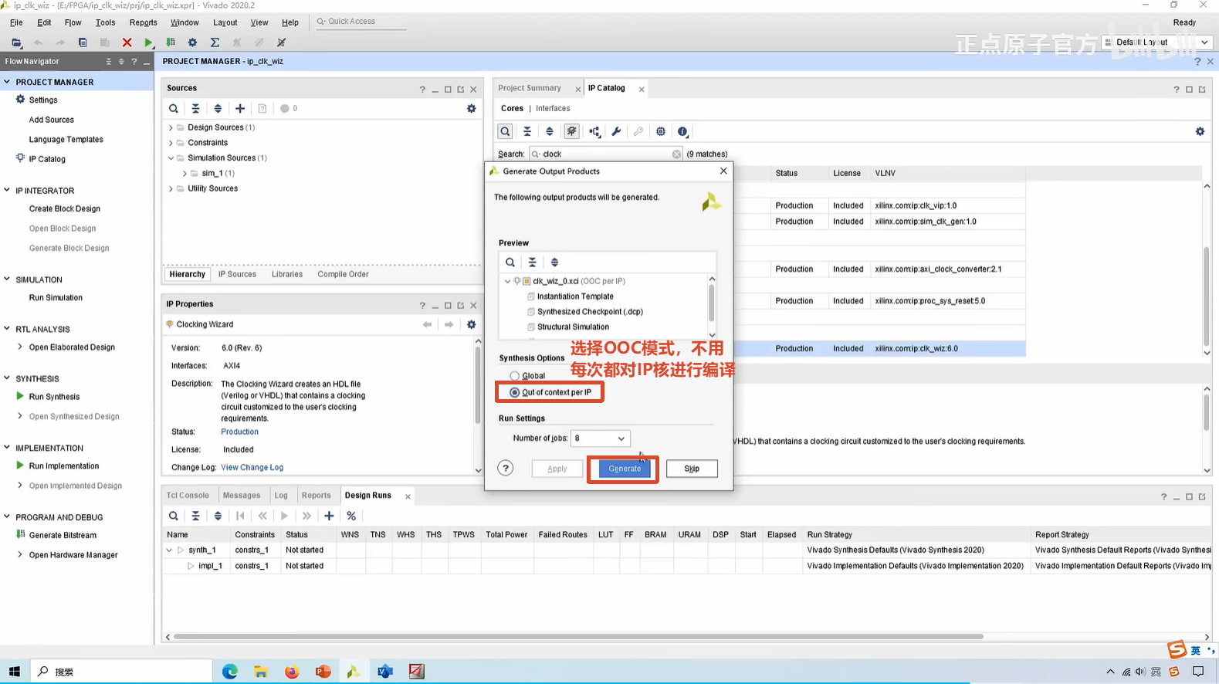Collapse the clk_wiz_0.xci preview tree node
Screen dimensions: 1219x684
point(507,282)
